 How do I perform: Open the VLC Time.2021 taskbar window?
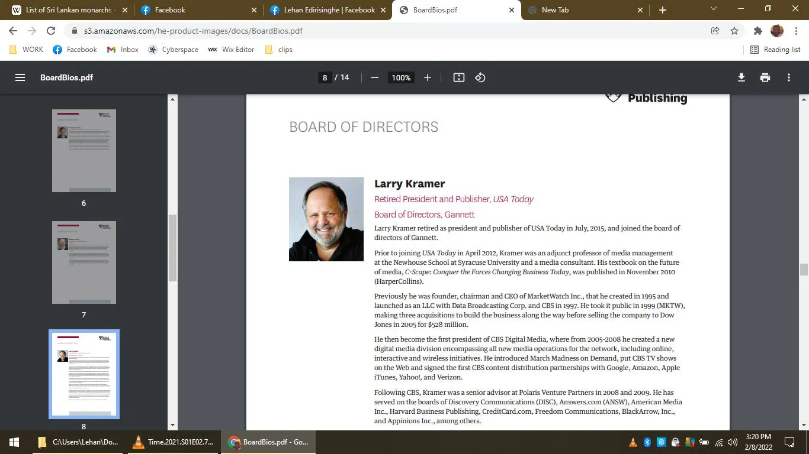click(174, 442)
